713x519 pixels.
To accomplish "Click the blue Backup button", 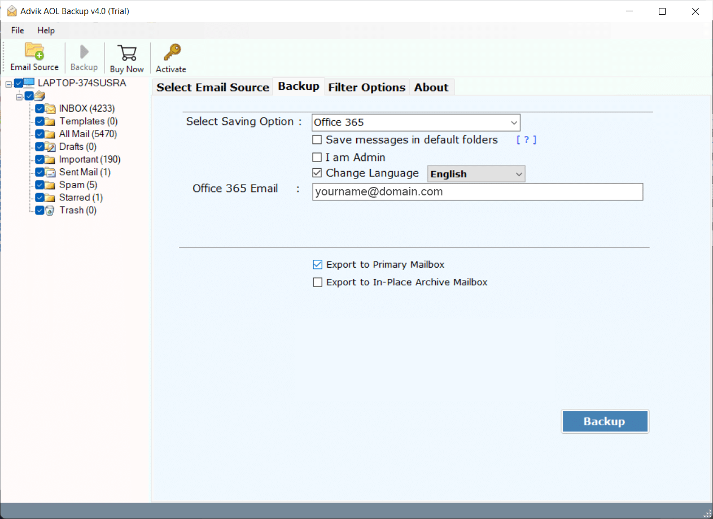I will point(605,421).
